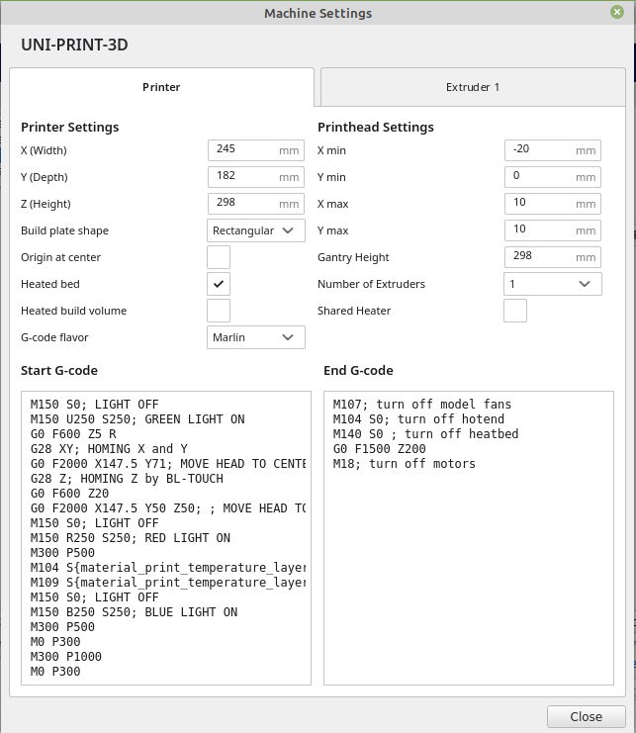
Task: Click the 'M300 P1000' line in Start G-code
Action: tap(66, 656)
